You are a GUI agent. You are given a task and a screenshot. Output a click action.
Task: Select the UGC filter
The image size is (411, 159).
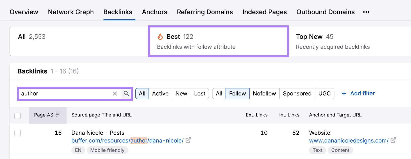coord(324,94)
